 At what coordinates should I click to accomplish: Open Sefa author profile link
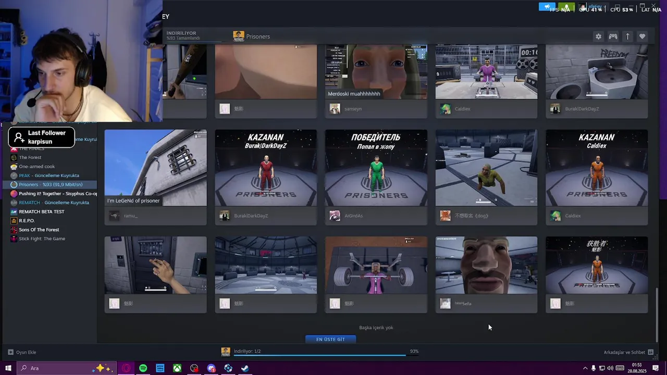(x=463, y=303)
